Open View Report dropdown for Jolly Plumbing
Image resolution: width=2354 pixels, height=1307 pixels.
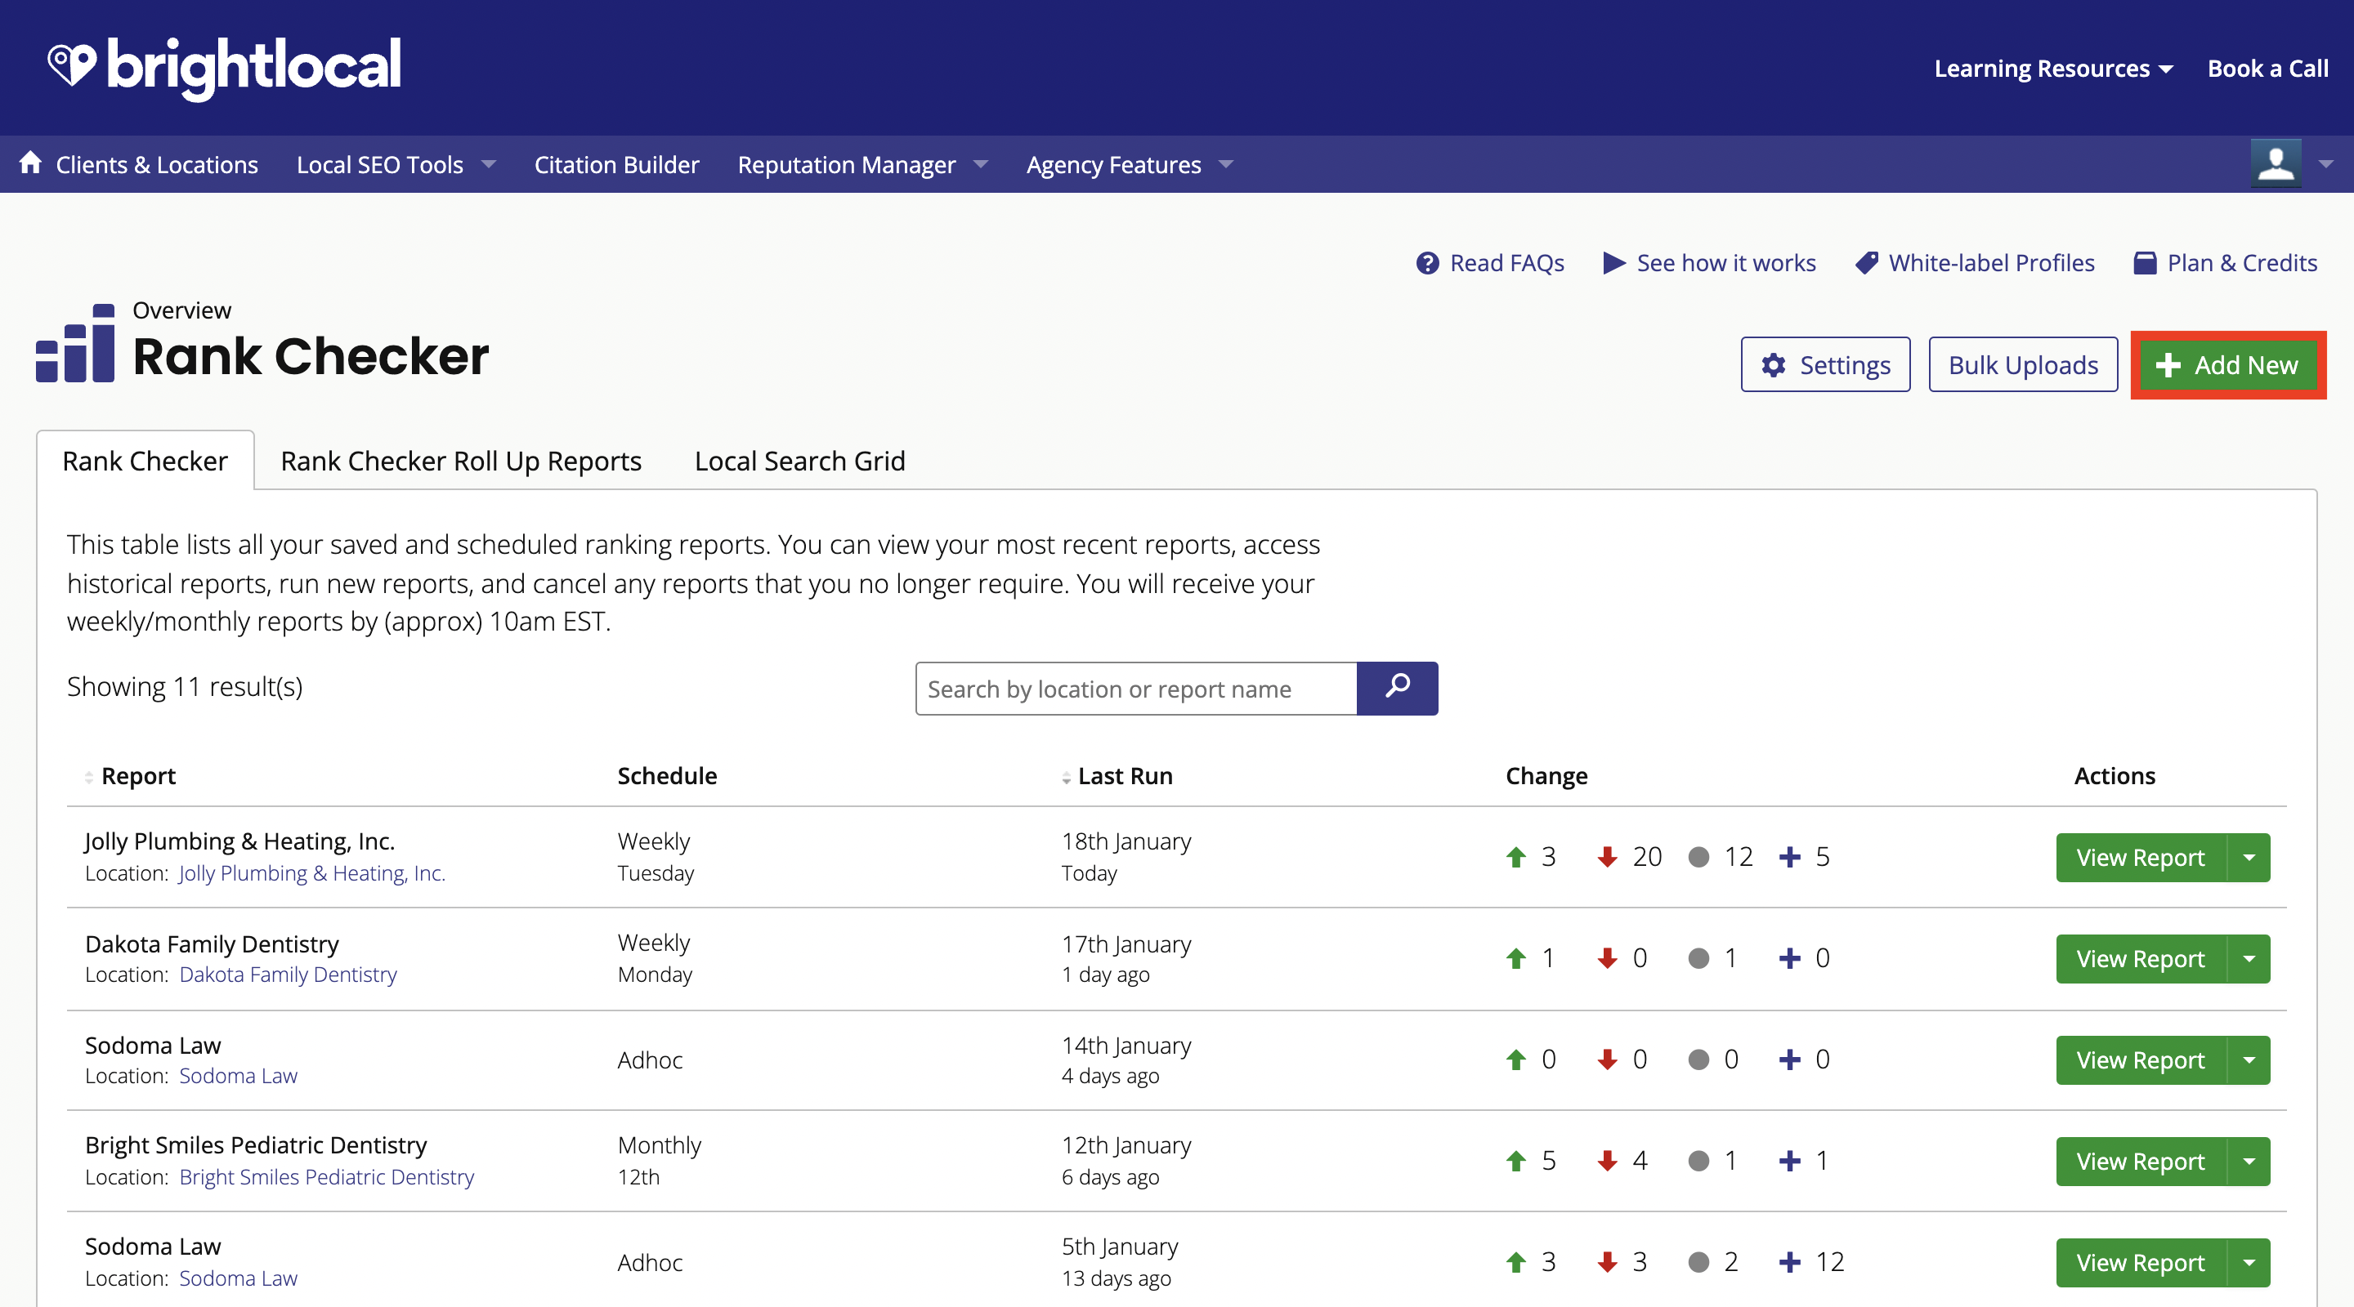point(2249,858)
